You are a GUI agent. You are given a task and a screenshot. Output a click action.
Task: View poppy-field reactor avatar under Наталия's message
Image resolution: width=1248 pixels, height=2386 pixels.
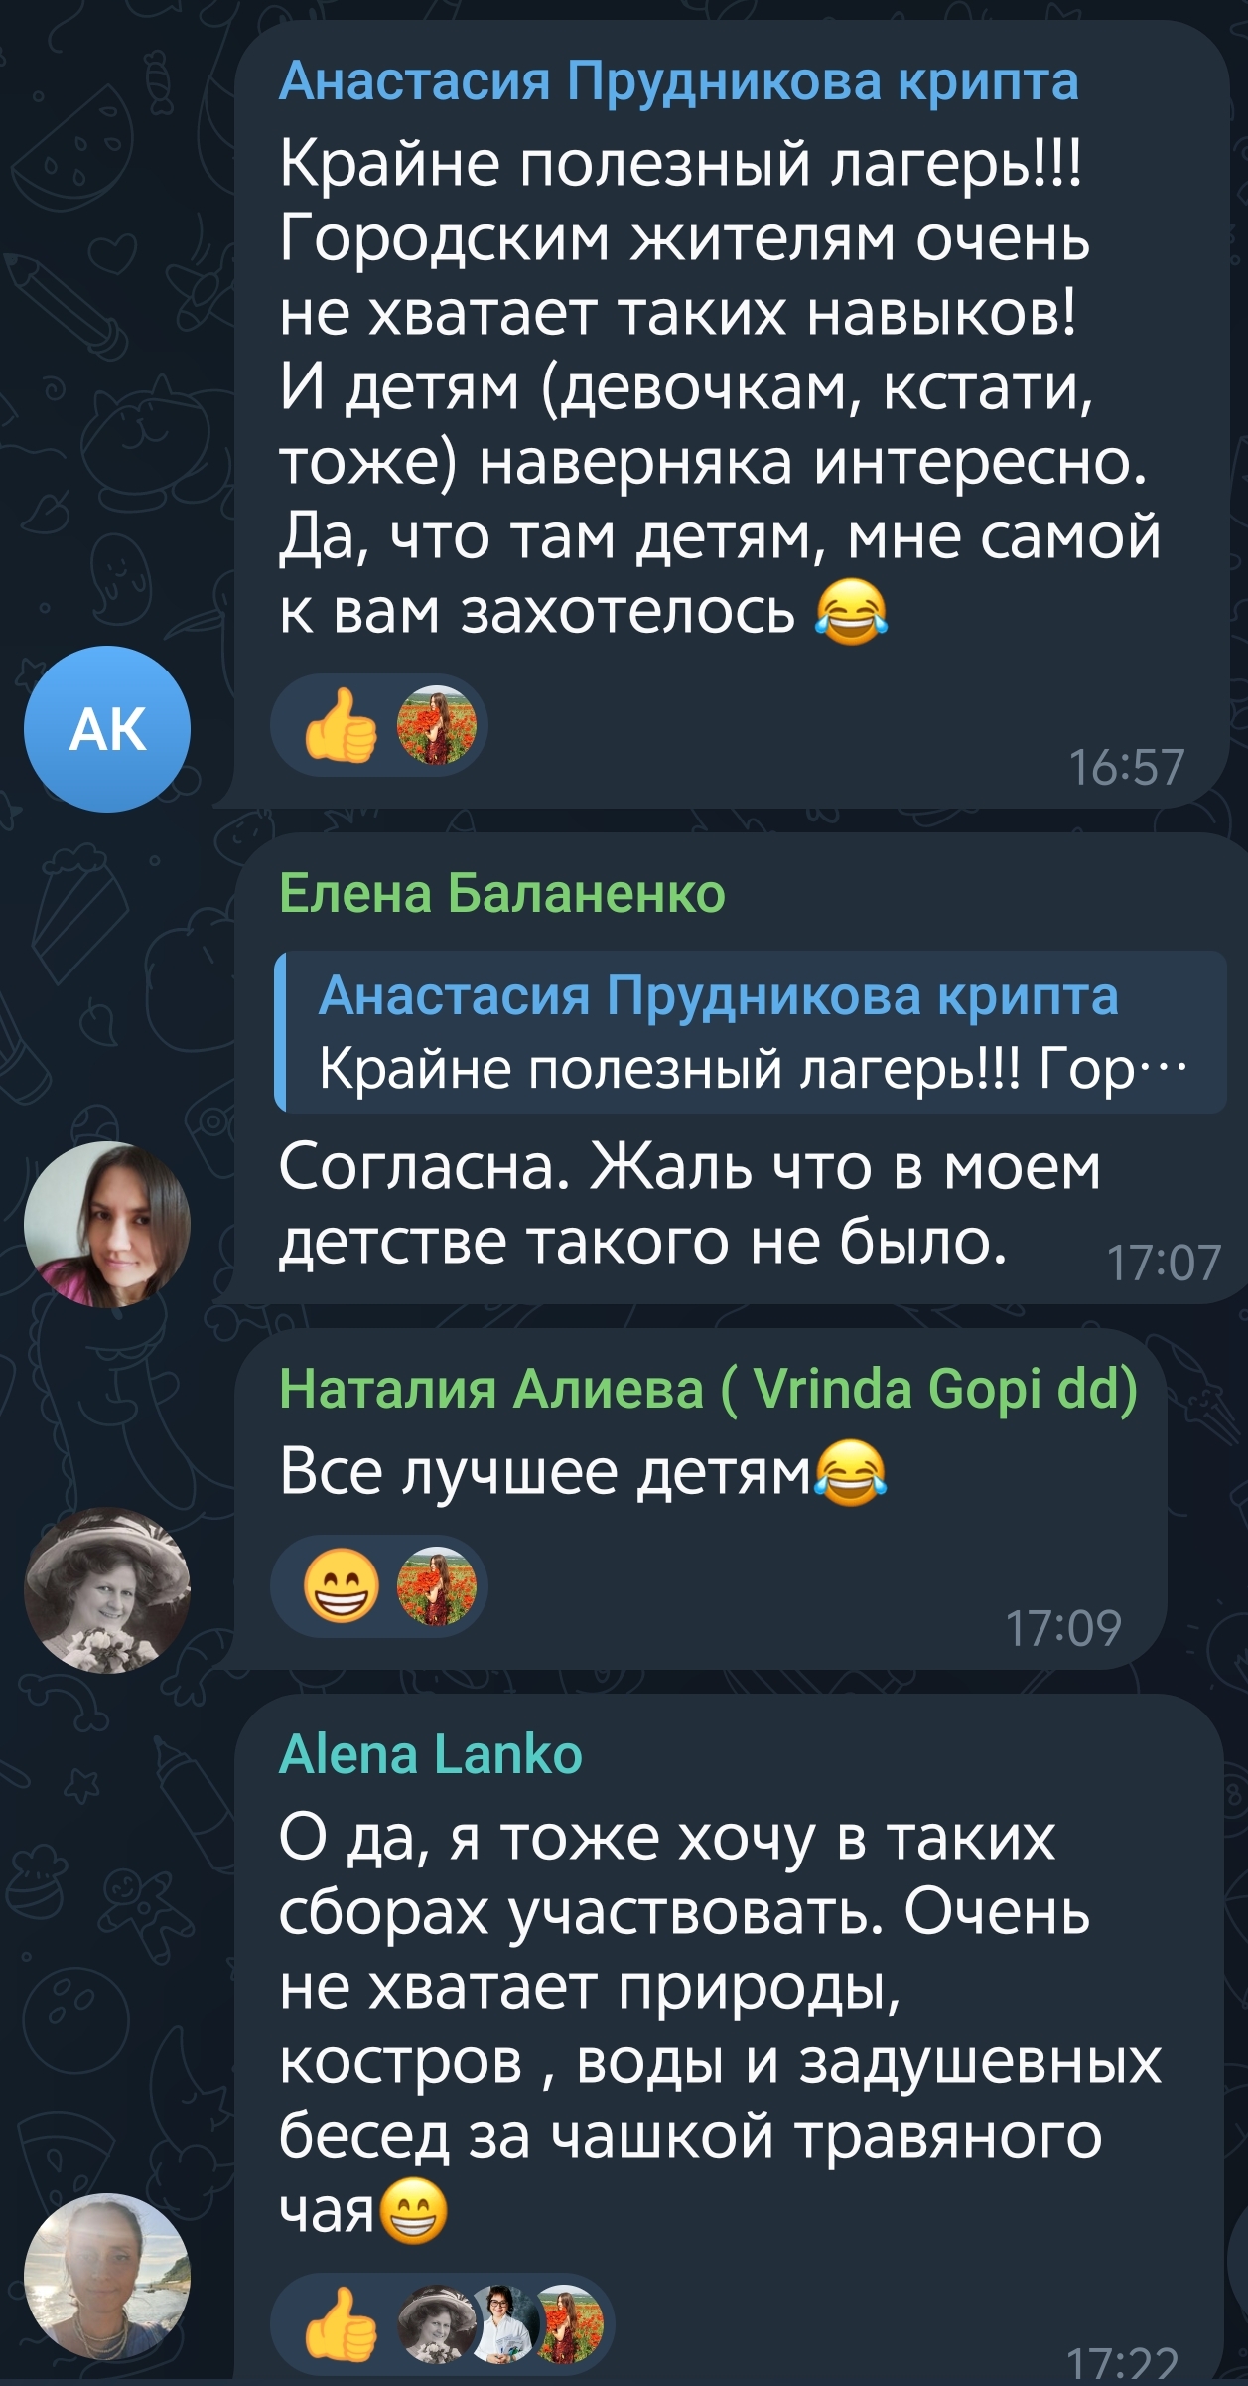437,1587
